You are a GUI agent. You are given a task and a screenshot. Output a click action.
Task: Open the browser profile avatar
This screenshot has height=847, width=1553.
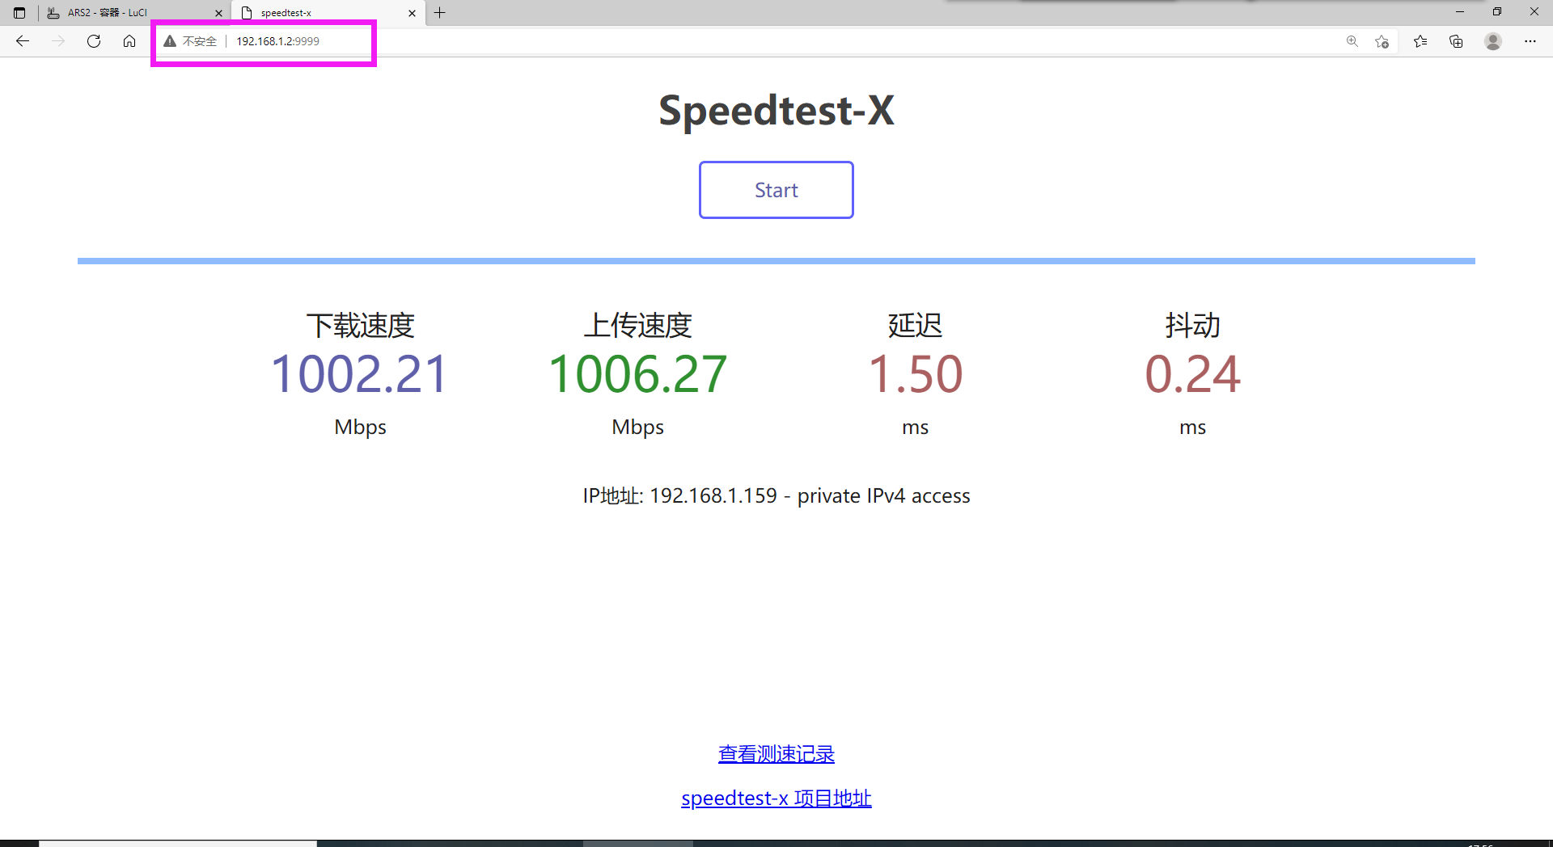coord(1492,41)
